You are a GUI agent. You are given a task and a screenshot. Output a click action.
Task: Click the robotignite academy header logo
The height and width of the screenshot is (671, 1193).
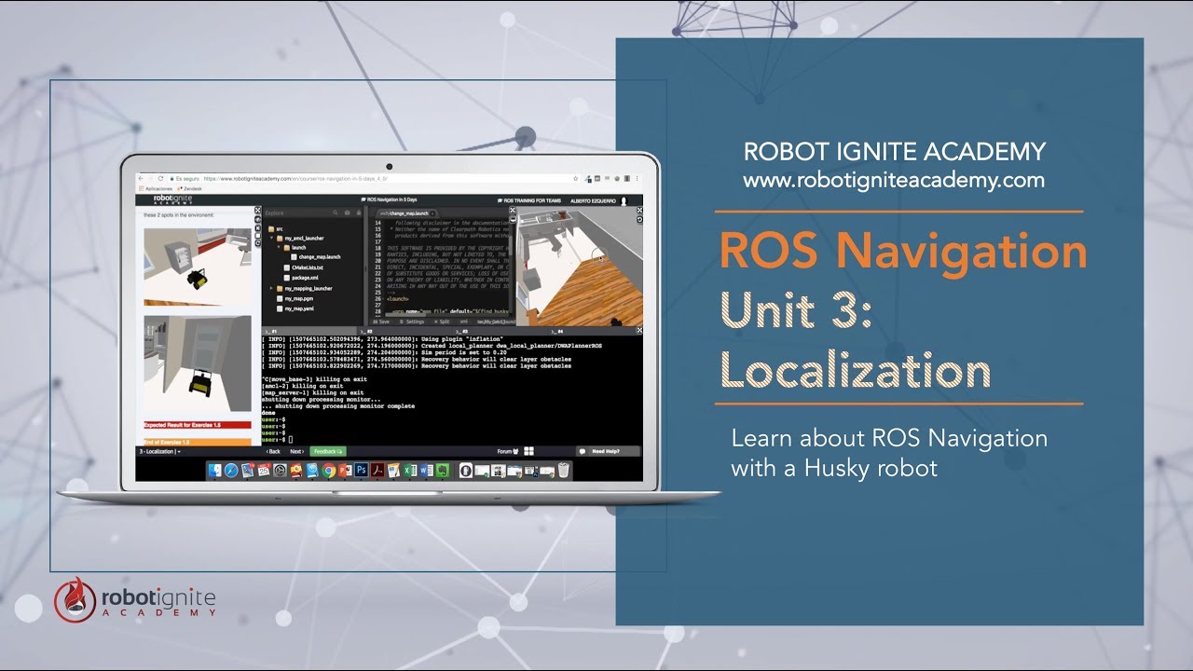(x=172, y=199)
